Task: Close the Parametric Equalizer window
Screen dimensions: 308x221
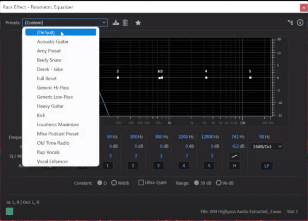Action: click(x=304, y=8)
